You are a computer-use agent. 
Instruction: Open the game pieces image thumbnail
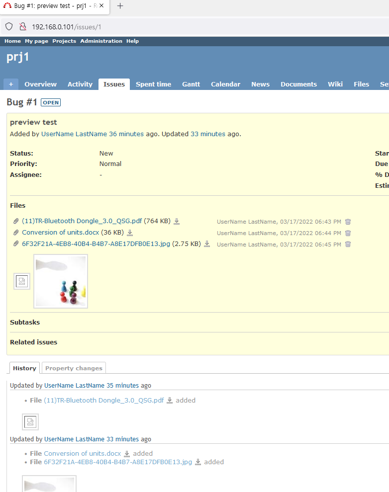(61, 281)
